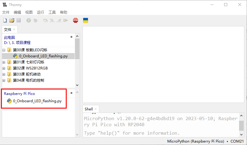This screenshot has width=247, height=145.
Task: Select 第01课 七彩灯闪烁 folder name
Action: tap(29, 62)
